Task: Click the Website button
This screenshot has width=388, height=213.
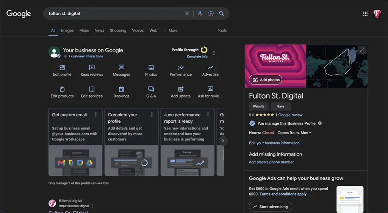Action: click(x=258, y=106)
